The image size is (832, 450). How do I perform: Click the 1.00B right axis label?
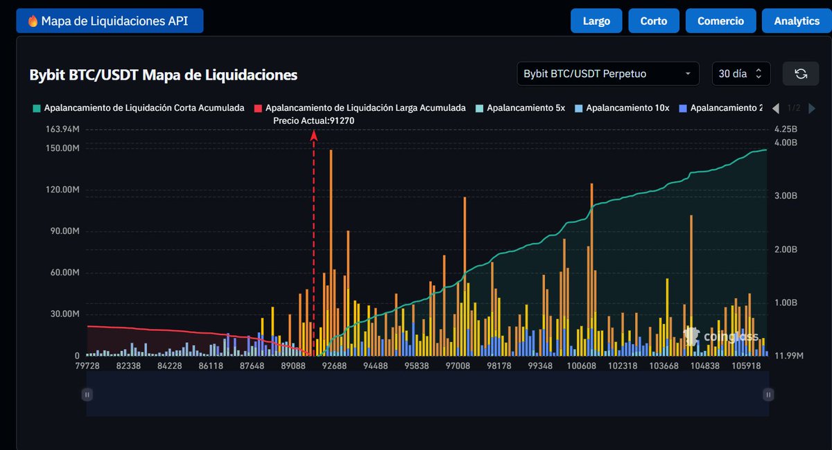click(x=787, y=303)
